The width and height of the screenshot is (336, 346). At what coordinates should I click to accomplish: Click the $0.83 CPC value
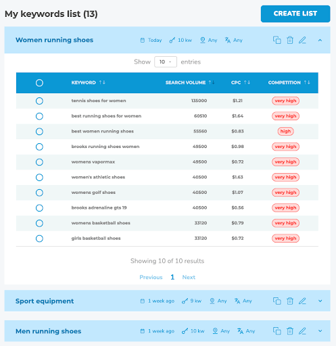237,131
